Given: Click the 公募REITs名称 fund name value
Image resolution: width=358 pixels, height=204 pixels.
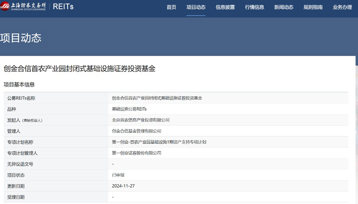Looking at the screenshot, I should tap(157, 98).
